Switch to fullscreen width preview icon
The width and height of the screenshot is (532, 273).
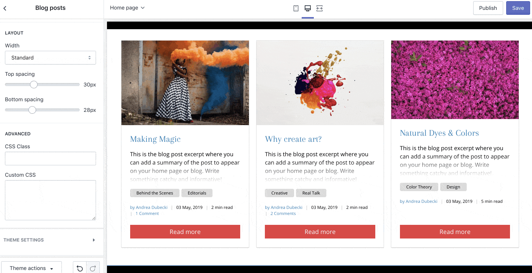pos(320,8)
